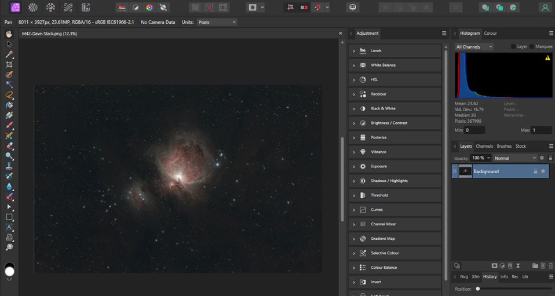Add a Brightness / Contrast adjustment

(395, 123)
